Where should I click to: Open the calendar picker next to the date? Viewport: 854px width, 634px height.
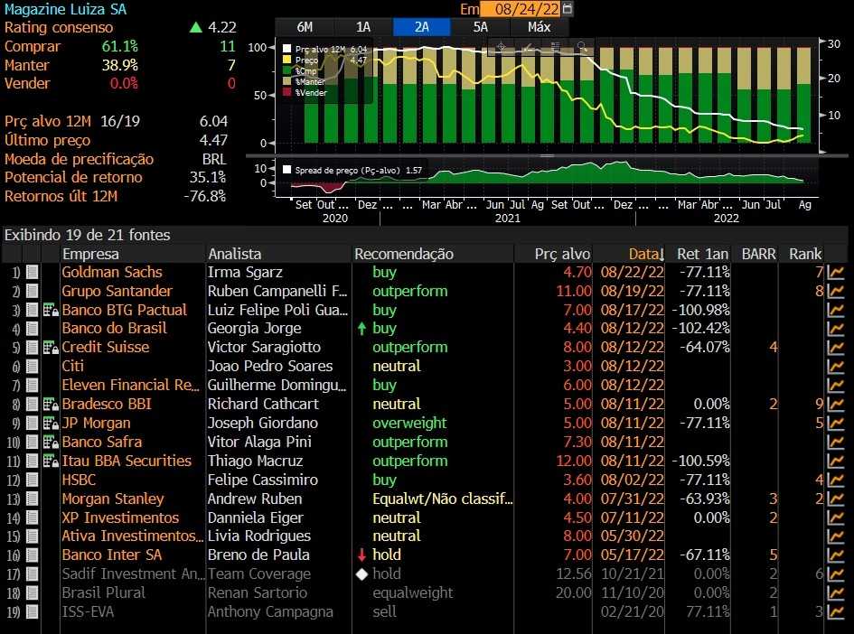(567, 9)
